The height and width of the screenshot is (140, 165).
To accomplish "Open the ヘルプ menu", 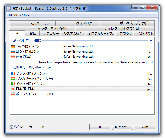I will pos(25,15).
